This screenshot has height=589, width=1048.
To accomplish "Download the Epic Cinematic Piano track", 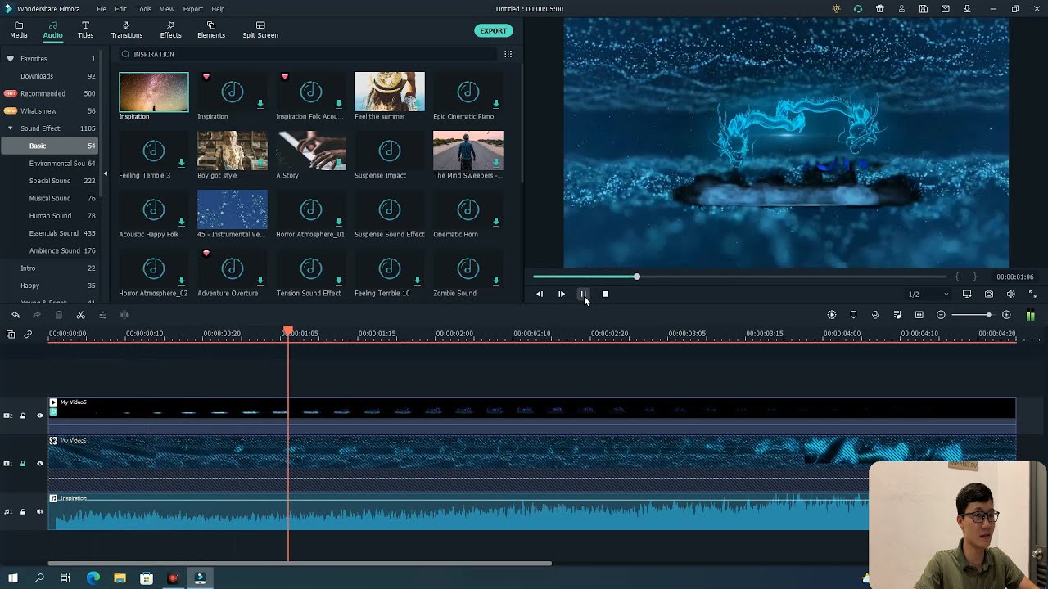I will pos(495,104).
